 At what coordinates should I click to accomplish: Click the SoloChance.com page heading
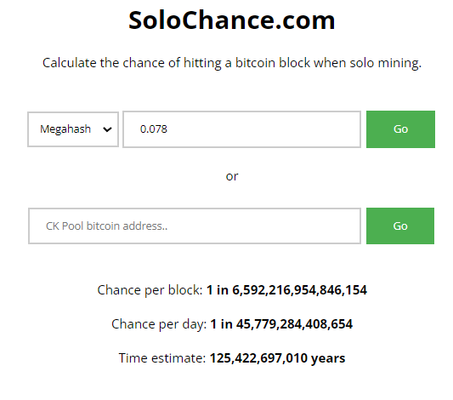pyautogui.click(x=232, y=20)
